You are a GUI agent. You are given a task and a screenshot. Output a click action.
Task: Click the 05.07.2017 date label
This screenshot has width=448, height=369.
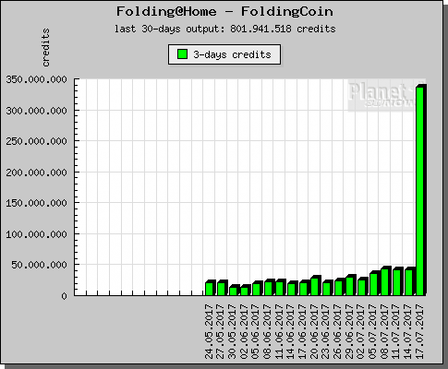[372, 331]
